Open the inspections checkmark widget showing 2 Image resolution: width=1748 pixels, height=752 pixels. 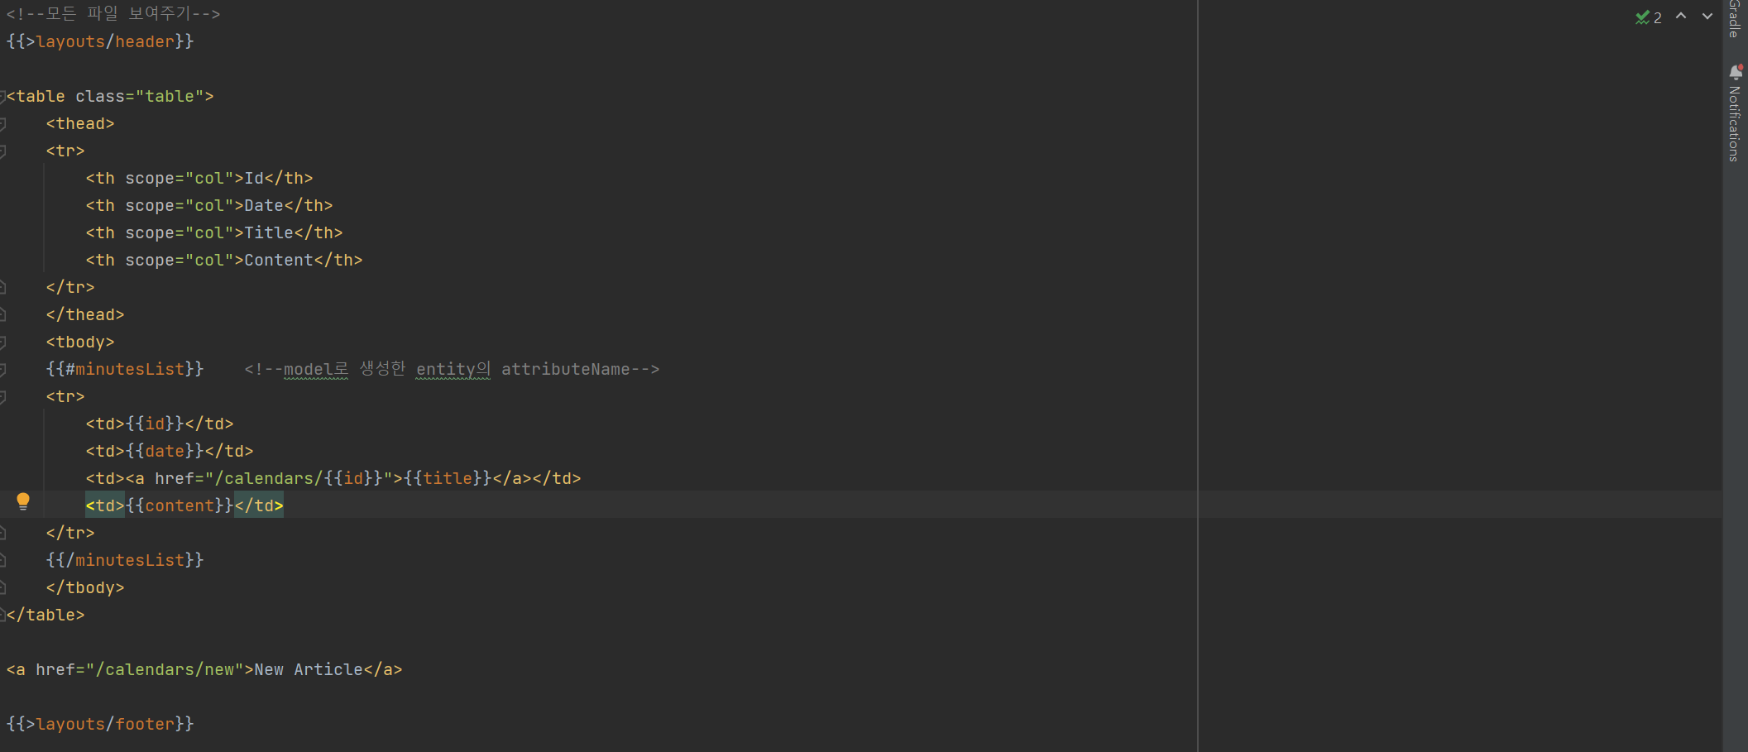[1648, 17]
